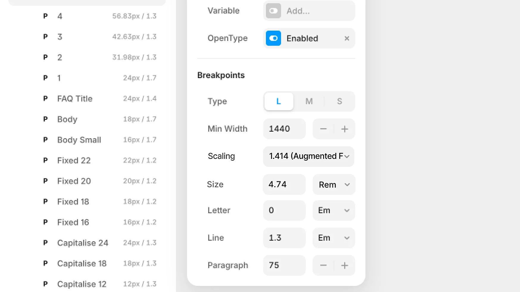
Task: Decrease Paragraph spacing with the minus button
Action: click(x=323, y=265)
